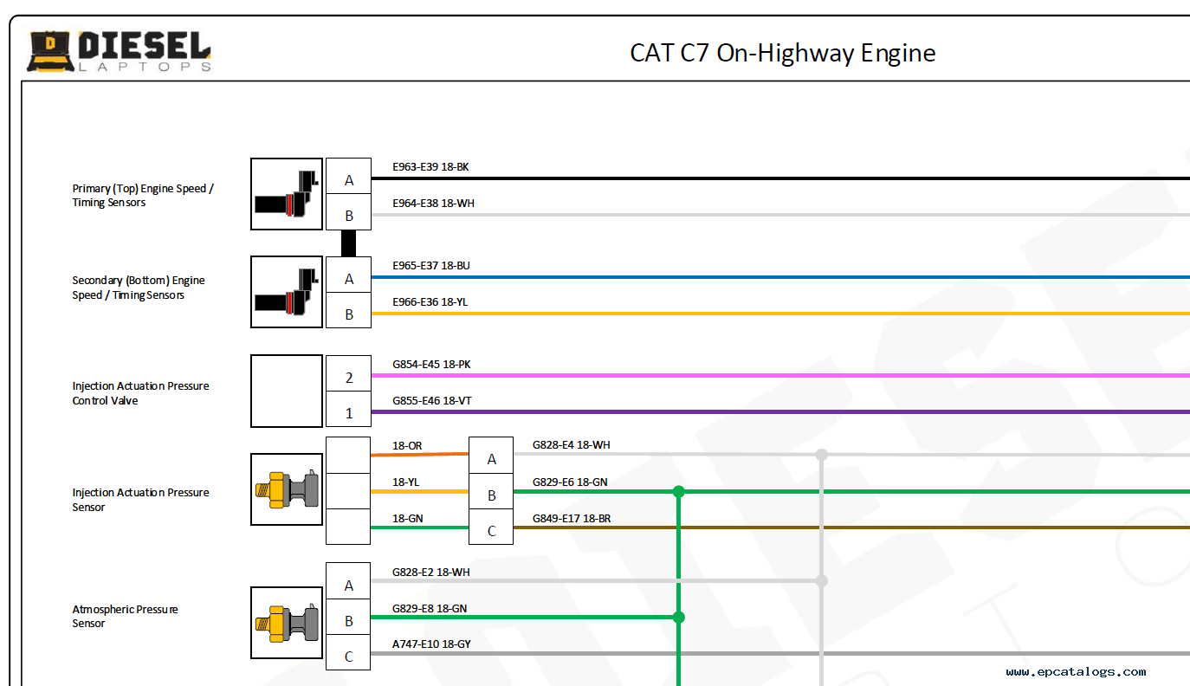1190x686 pixels.
Task: Click the 'G829-E6 18-GN' wire label
Action: tap(570, 482)
